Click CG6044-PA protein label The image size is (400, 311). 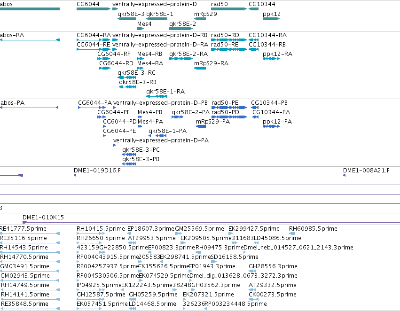95,103
